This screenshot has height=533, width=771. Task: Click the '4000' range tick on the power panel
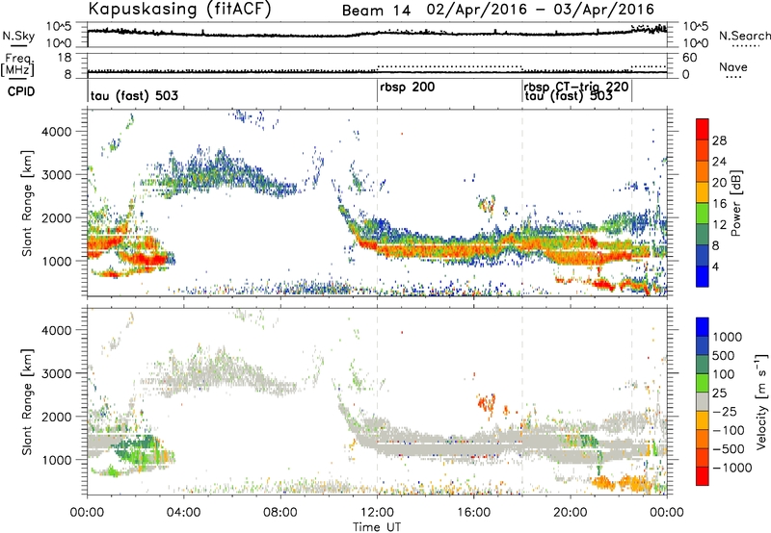(x=56, y=132)
